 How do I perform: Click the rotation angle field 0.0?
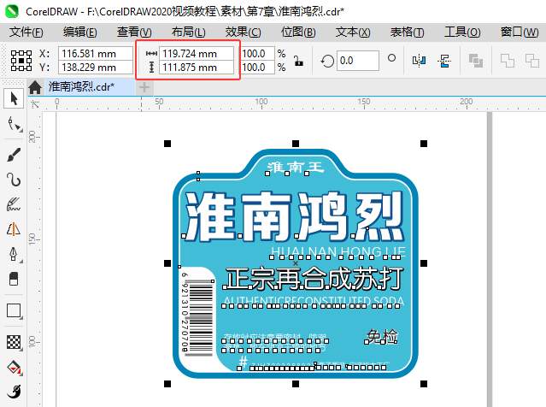(358, 61)
